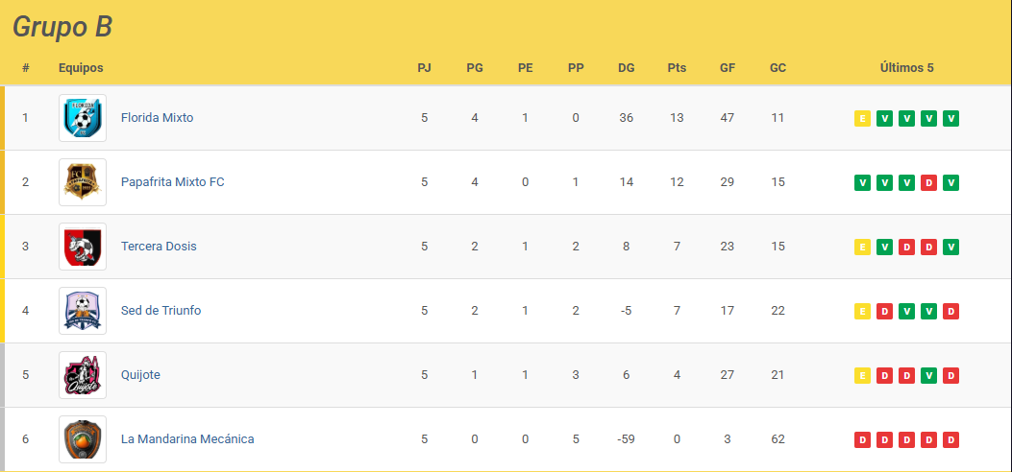
Task: Click the La Mandarina Mecánica orange crest
Action: coord(83,439)
